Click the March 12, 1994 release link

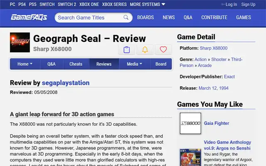point(213,88)
